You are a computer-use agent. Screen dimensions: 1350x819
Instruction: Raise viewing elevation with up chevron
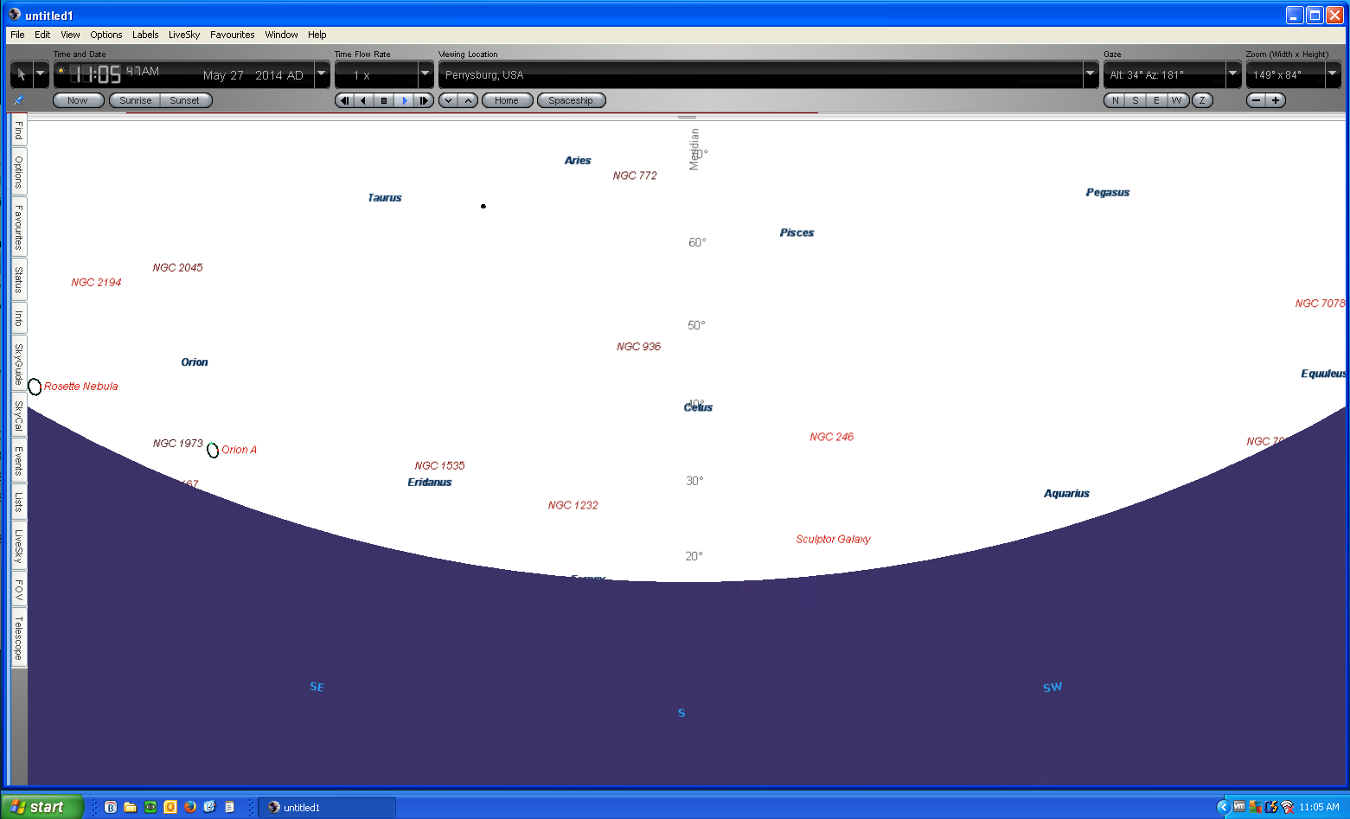coord(468,100)
